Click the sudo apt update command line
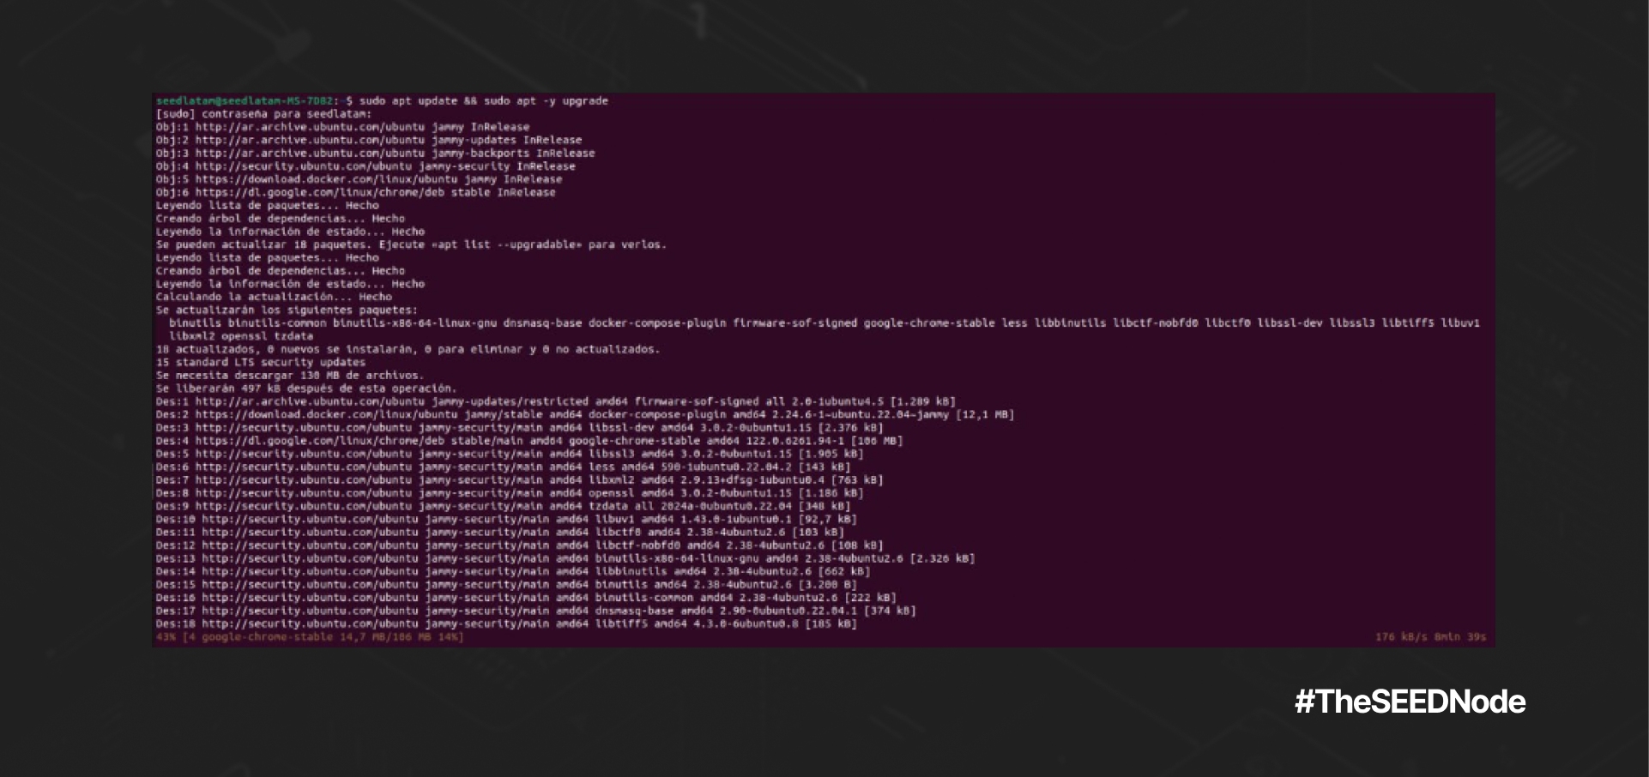This screenshot has width=1649, height=777. (x=483, y=101)
